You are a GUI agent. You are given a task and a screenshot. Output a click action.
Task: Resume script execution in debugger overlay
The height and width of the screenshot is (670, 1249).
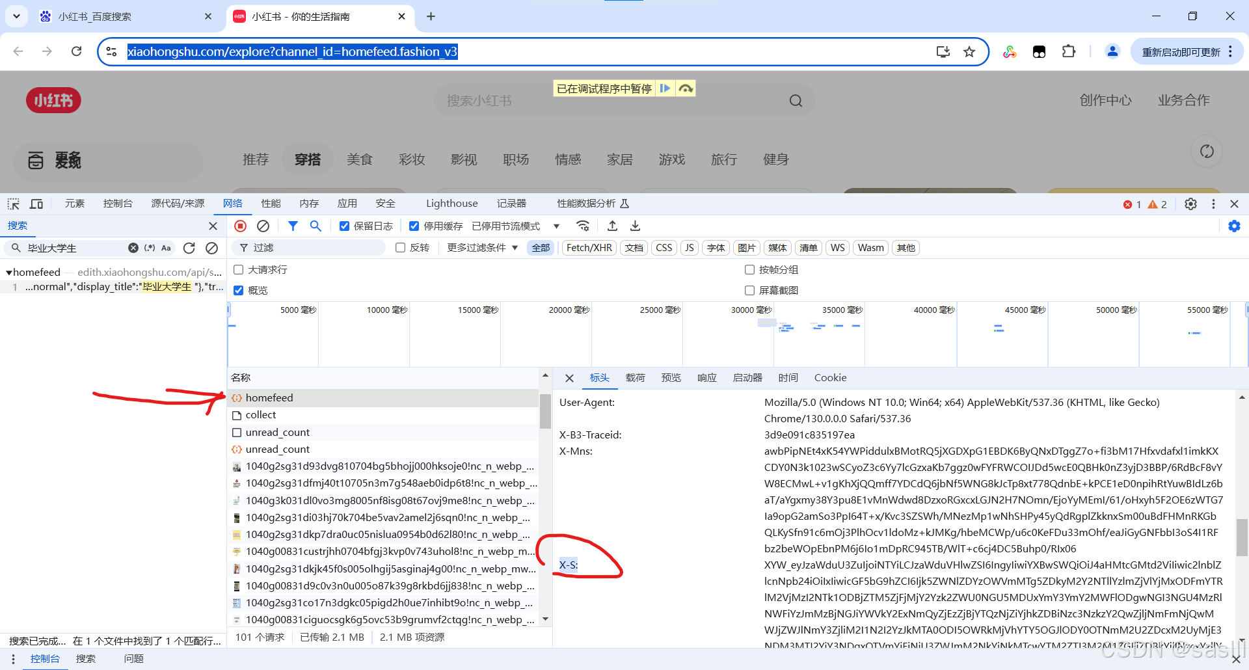click(665, 88)
